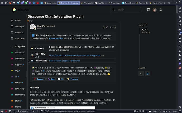Open the Calendar panel in sidebar
The image size is (182, 113).
tap(180, 46)
